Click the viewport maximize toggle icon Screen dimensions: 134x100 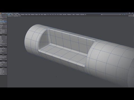point(133,16)
